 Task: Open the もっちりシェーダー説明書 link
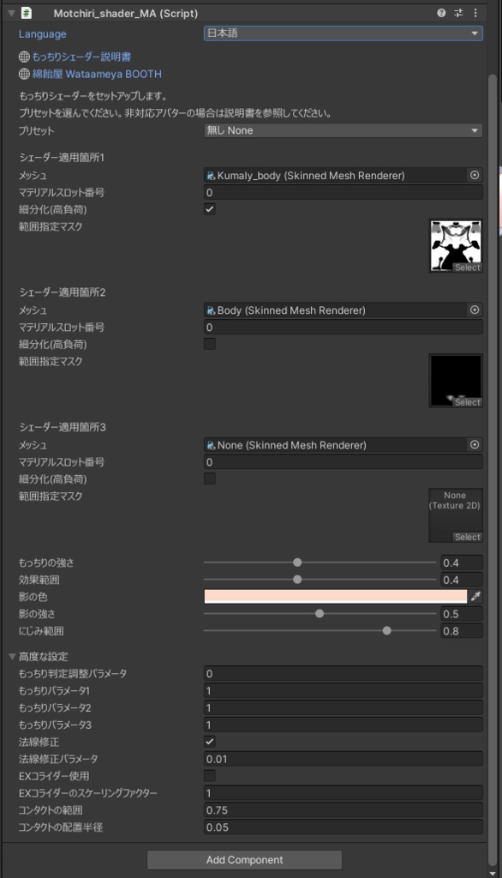point(81,57)
